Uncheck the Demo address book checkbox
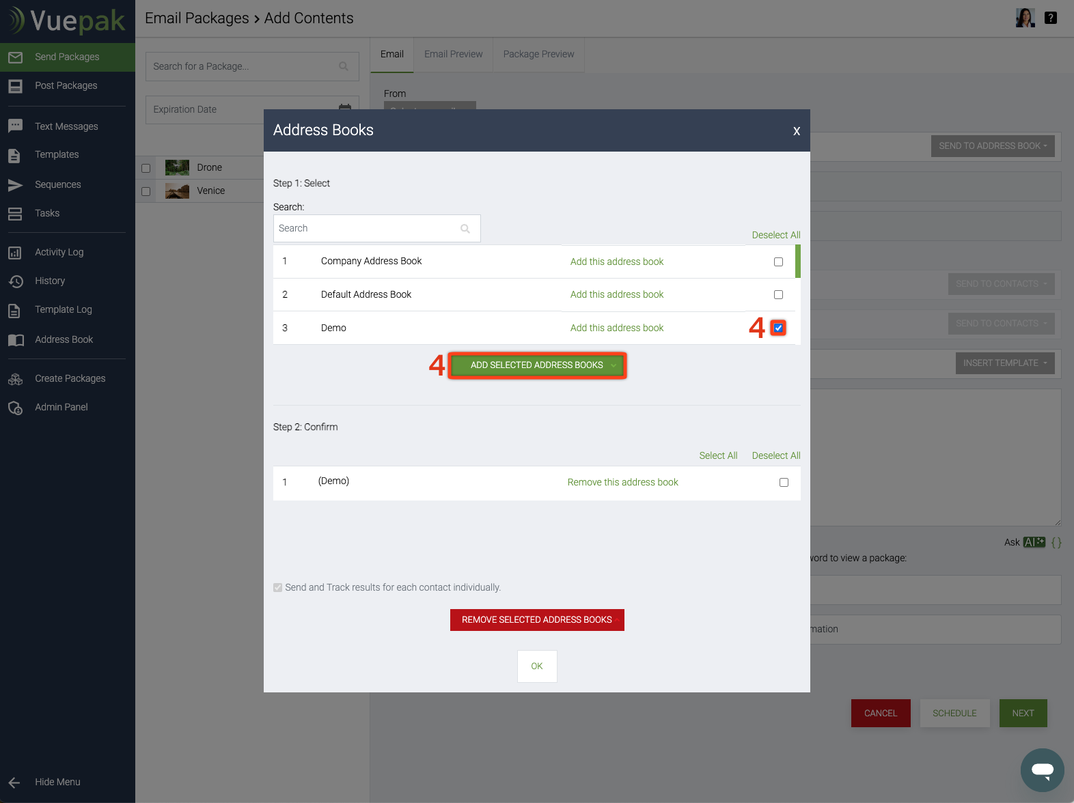This screenshot has width=1074, height=803. coord(778,328)
